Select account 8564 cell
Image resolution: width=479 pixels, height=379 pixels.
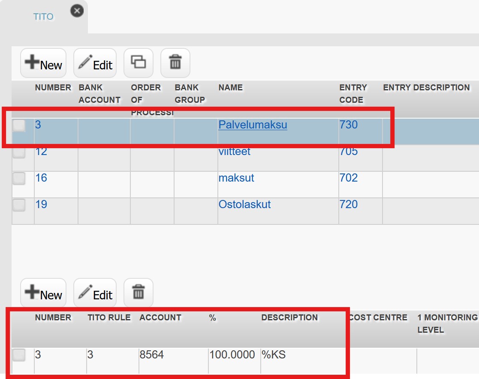151,355
